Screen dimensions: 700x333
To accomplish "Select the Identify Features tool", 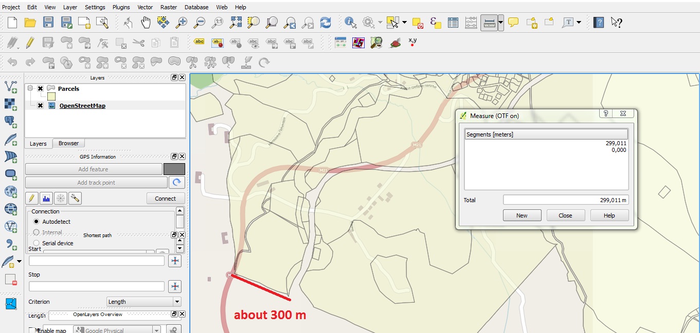I will pyautogui.click(x=350, y=23).
